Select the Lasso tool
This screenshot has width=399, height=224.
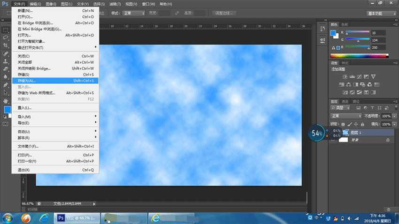(6, 37)
